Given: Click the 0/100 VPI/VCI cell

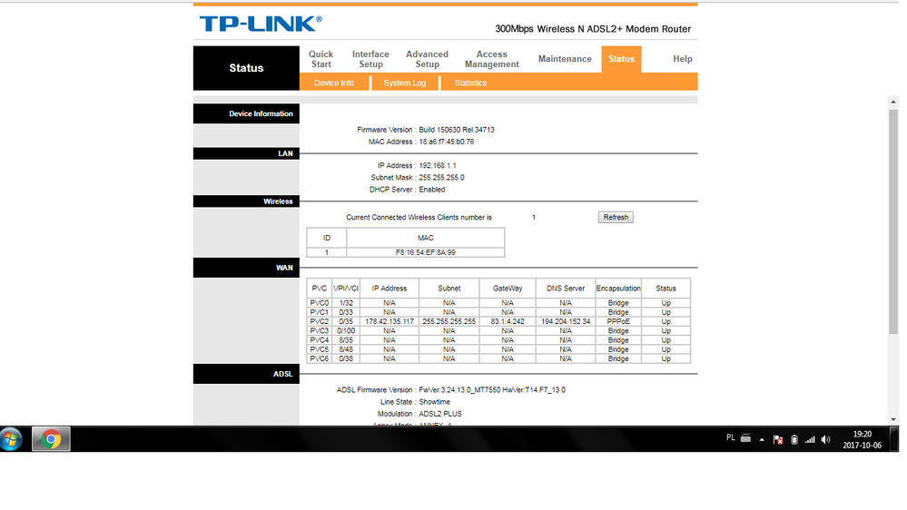Looking at the screenshot, I should 346,330.
